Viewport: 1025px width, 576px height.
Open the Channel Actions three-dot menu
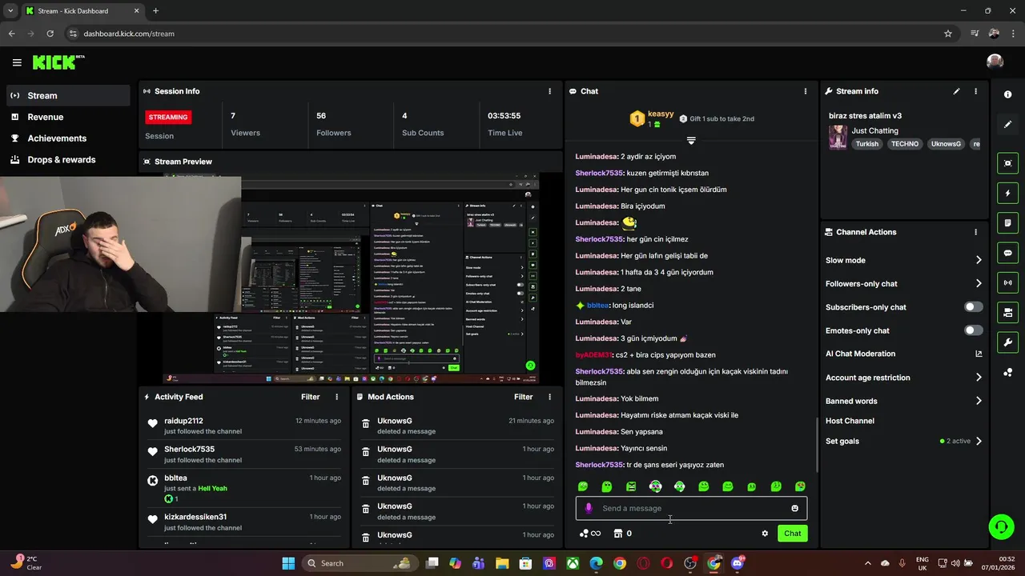click(x=975, y=232)
